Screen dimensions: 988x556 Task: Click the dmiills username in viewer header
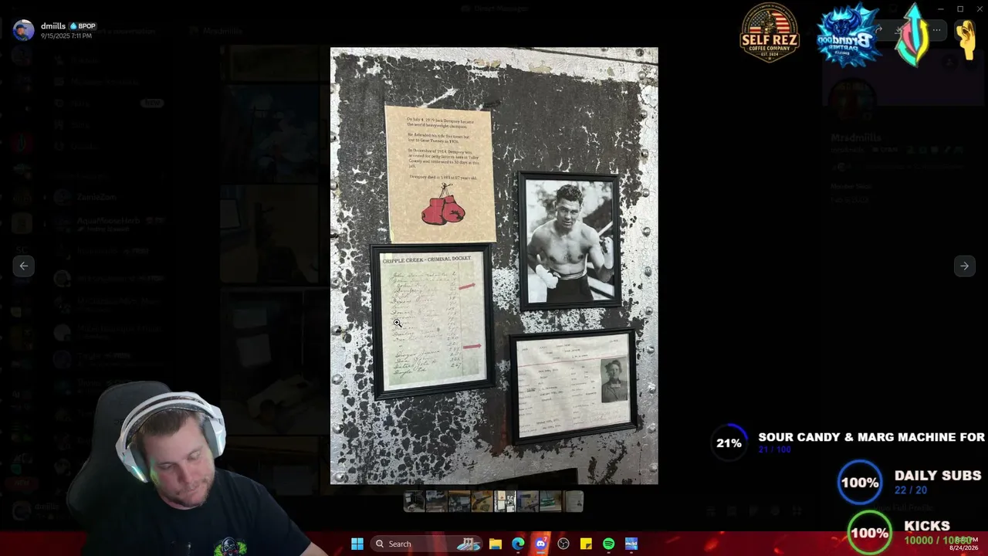pos(53,25)
